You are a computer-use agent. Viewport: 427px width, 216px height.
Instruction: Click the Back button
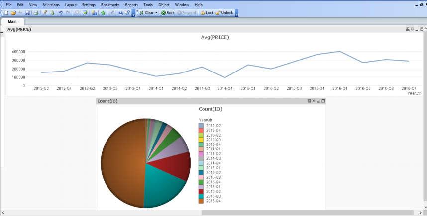point(168,13)
